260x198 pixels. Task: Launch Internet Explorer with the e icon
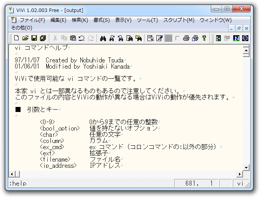(x=245, y=38)
